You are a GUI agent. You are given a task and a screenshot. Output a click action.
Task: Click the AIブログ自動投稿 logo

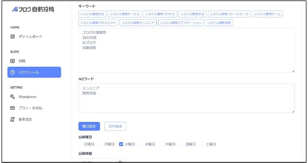pos(33,9)
